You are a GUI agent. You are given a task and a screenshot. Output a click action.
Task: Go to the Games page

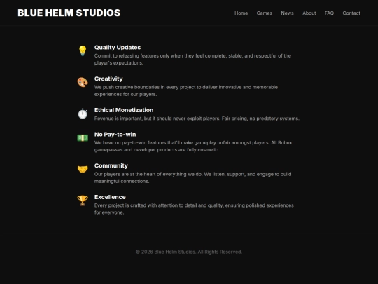264,13
